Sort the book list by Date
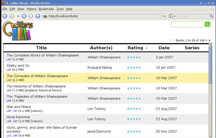The height and width of the screenshot is (138, 216). click(x=164, y=48)
